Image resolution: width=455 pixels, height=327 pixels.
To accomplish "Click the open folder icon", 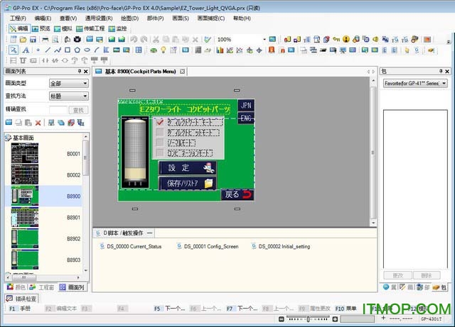I will click(x=23, y=40).
